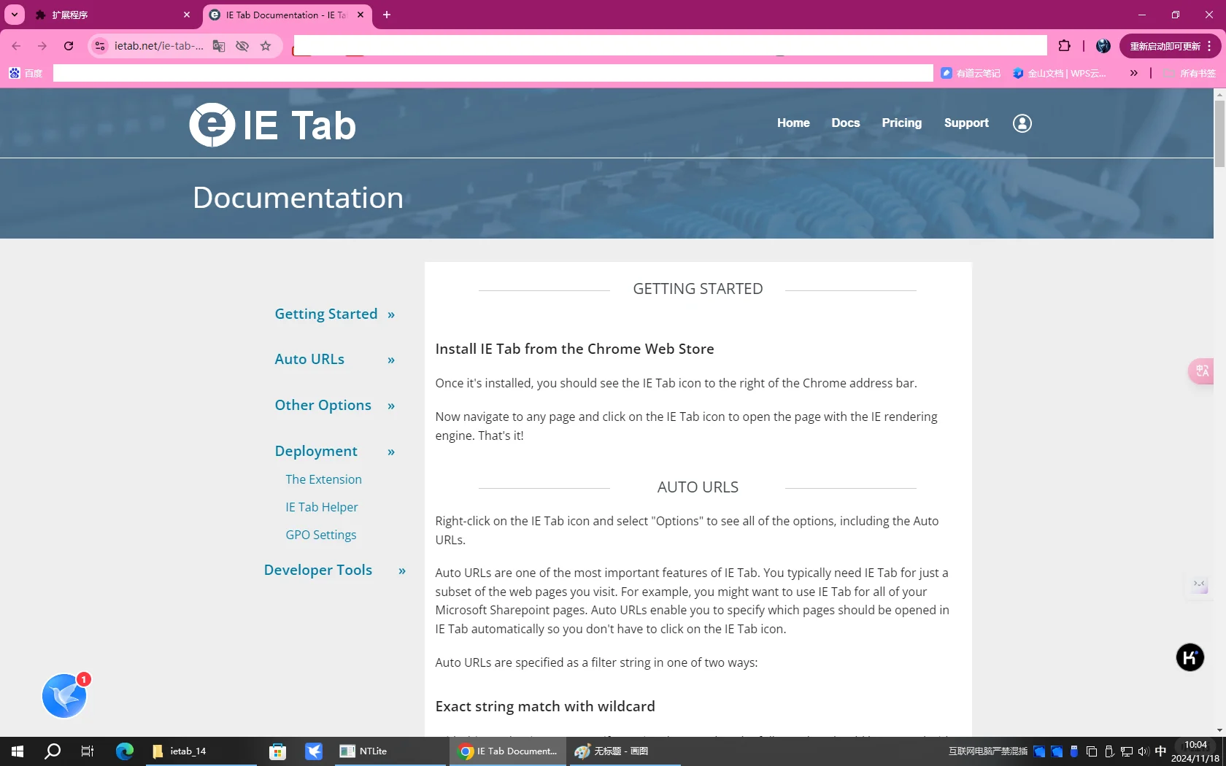Click the small floating widget below translate
1226x766 pixels.
pos(1199,585)
